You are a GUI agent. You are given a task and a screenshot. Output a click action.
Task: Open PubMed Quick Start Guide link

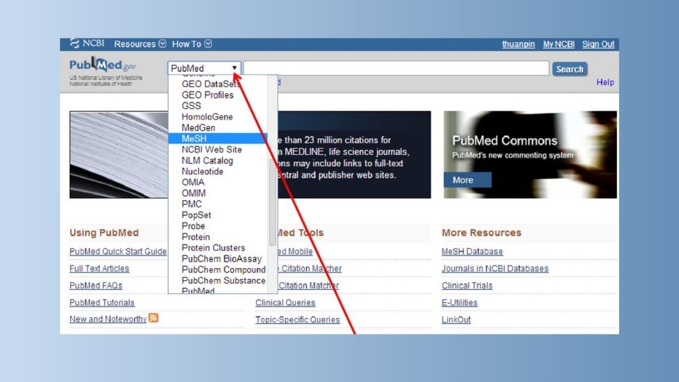118,251
